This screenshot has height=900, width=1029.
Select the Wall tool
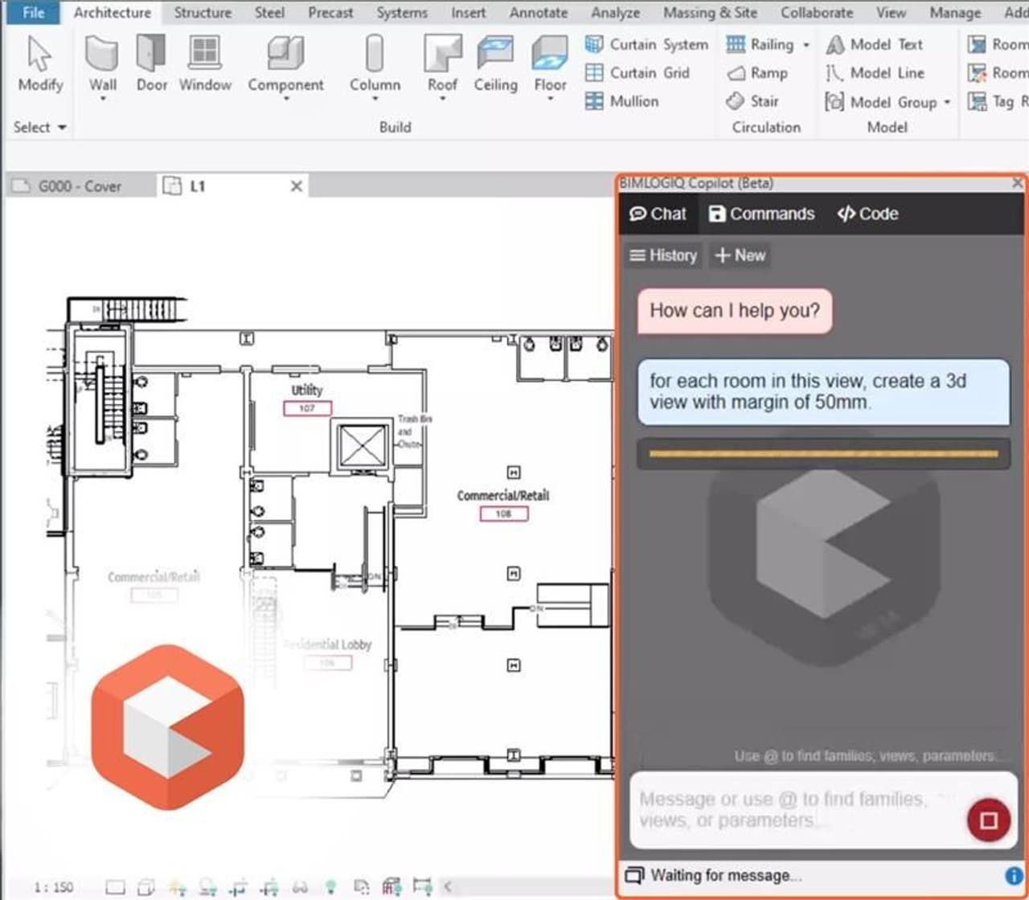(x=101, y=64)
